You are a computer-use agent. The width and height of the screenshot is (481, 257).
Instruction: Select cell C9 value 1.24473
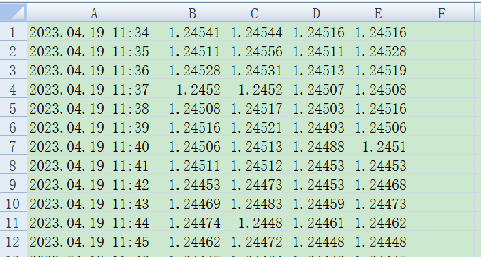[254, 184]
